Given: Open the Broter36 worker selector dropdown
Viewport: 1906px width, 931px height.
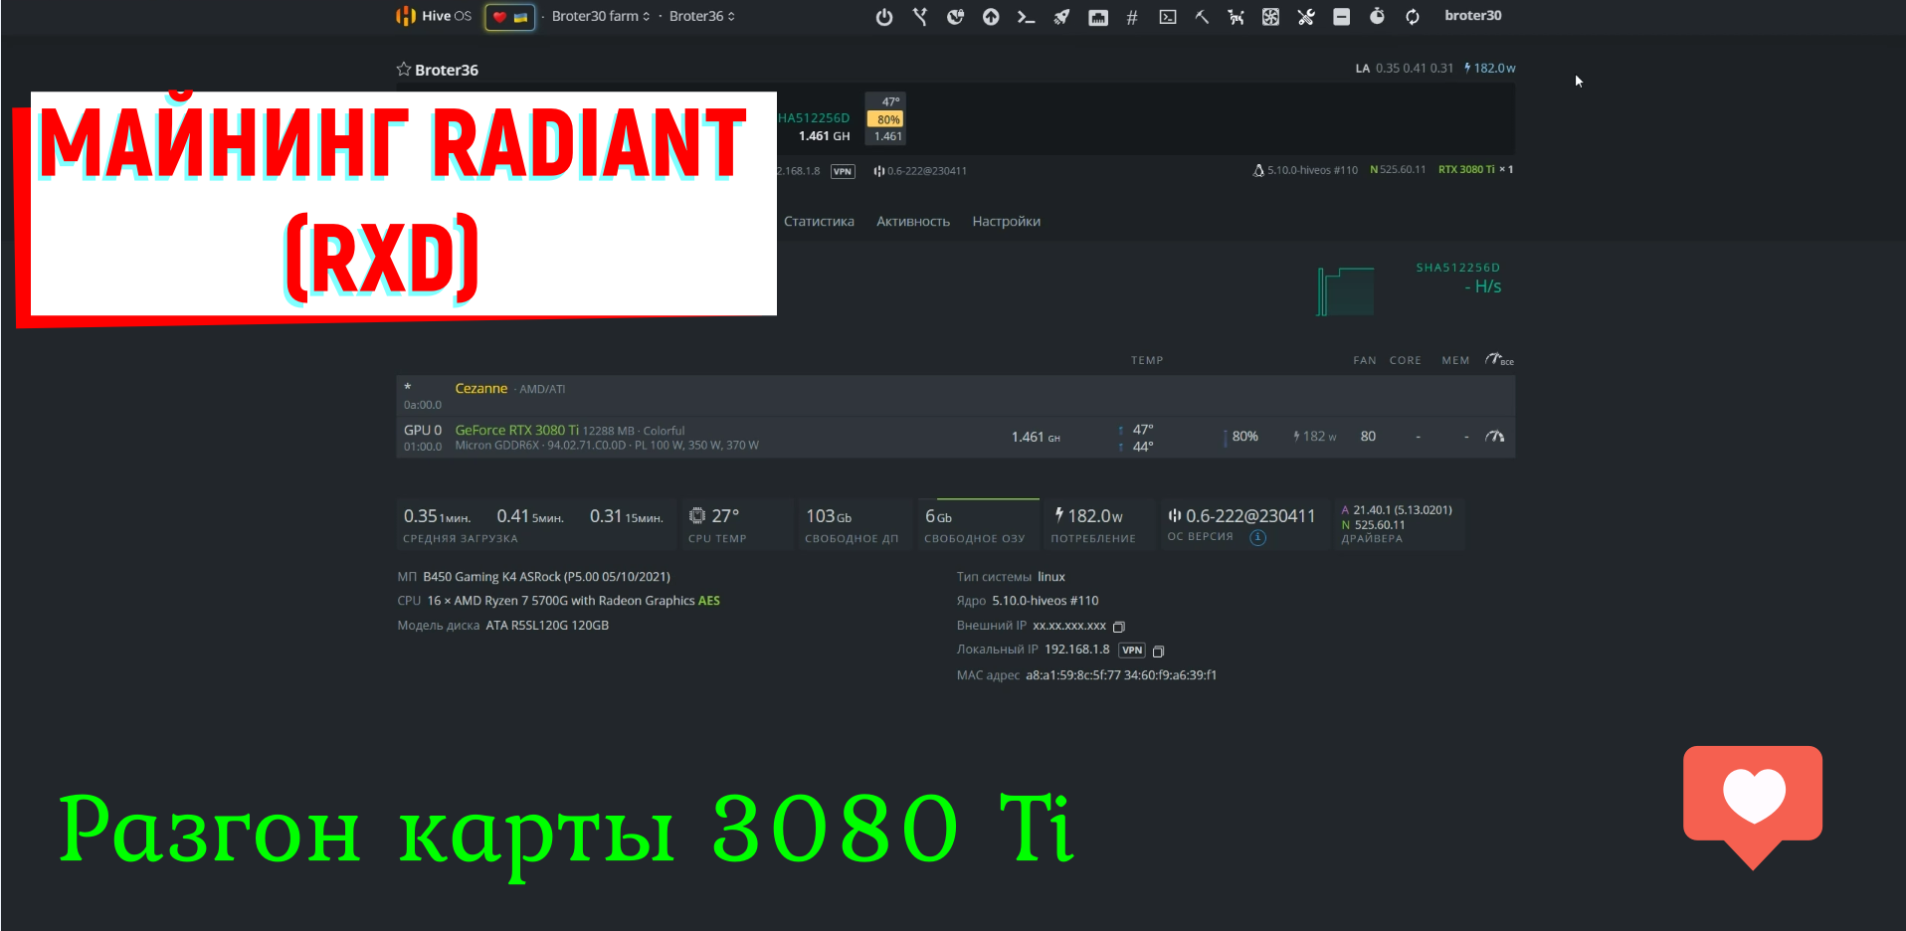Looking at the screenshot, I should [x=702, y=16].
